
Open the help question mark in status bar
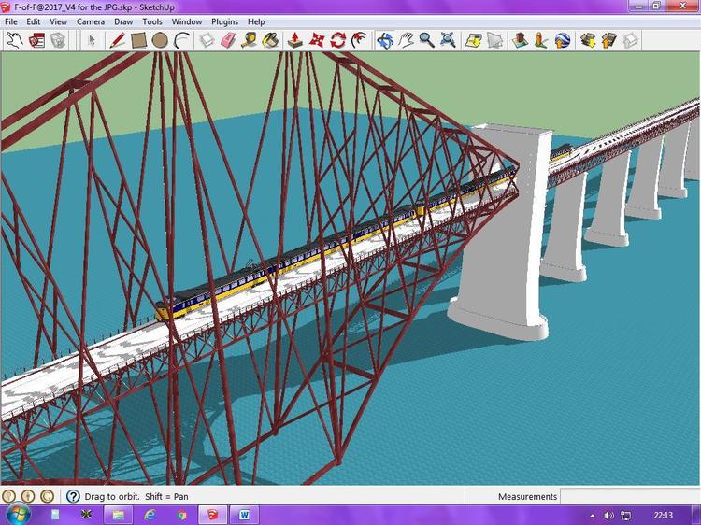[73, 497]
